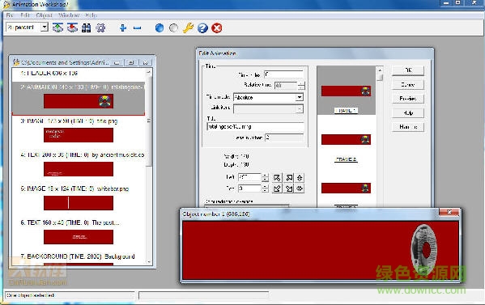
Task: Open the File menu
Action: point(10,15)
